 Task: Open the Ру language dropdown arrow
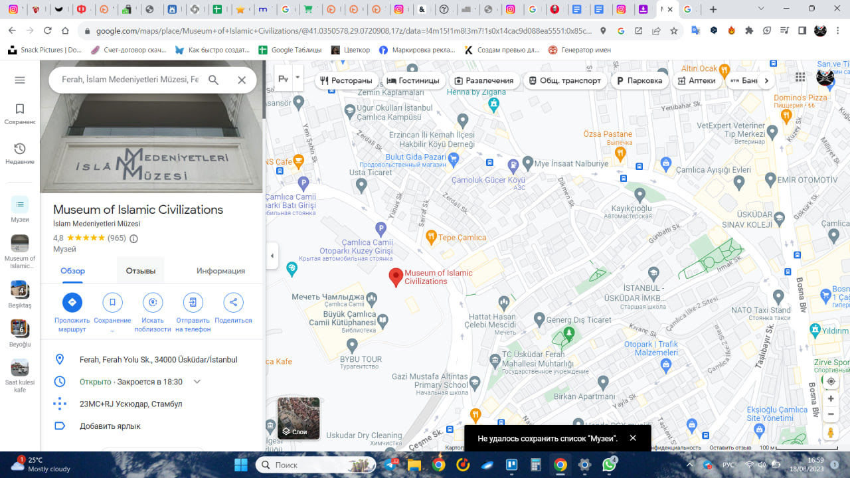[297, 78]
